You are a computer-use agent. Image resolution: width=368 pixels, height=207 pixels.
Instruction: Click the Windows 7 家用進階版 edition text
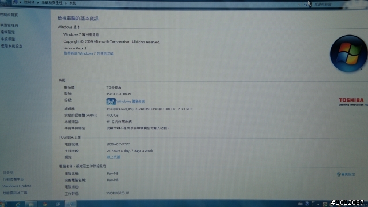[x=81, y=34]
